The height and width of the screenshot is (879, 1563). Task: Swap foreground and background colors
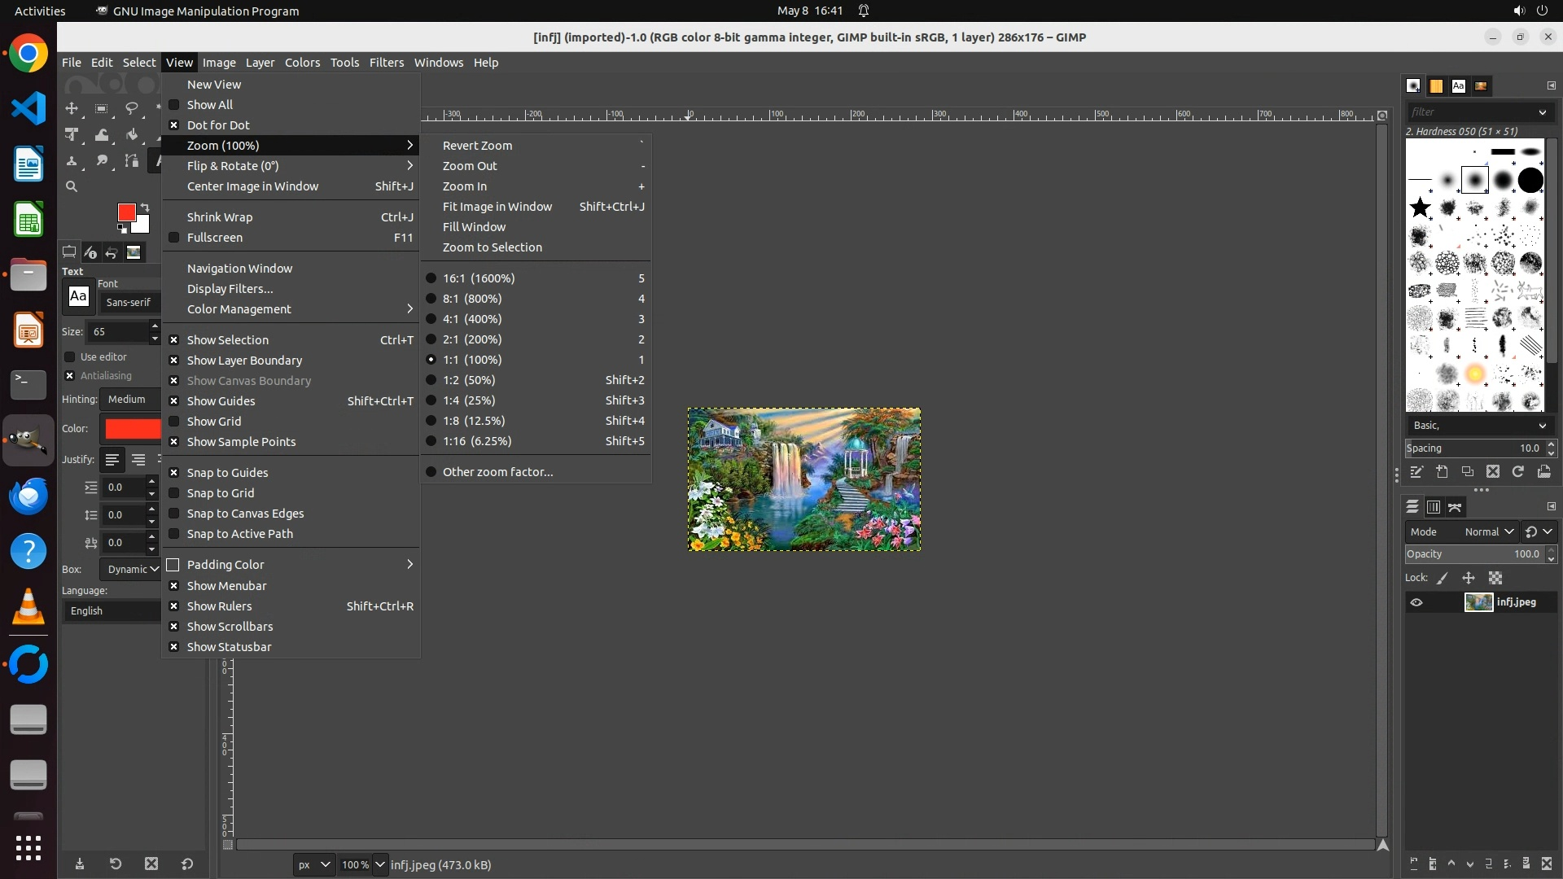145,208
